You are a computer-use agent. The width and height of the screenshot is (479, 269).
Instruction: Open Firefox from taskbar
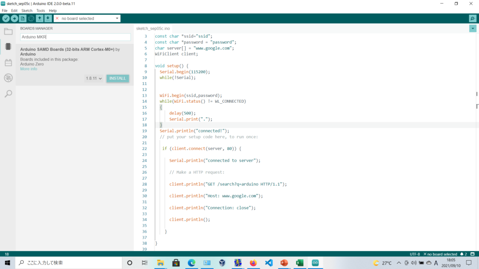coord(253,262)
